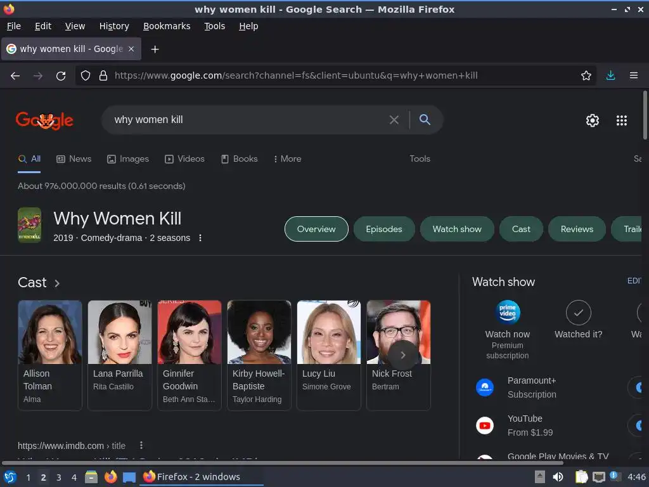Open the Tools menu in menu bar

214,26
